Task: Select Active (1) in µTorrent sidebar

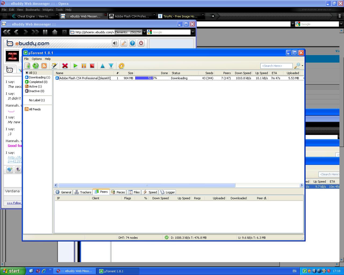Action: (x=33, y=86)
